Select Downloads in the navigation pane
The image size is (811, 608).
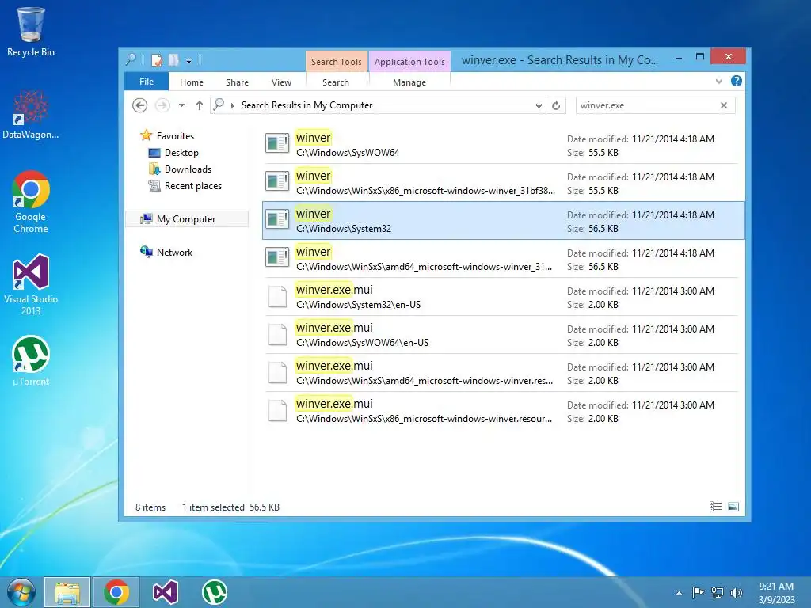180,169
